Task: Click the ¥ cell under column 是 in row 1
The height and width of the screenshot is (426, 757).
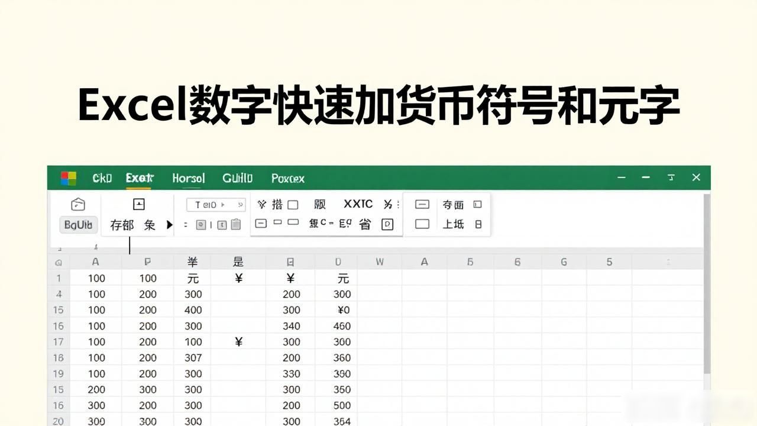Action: click(x=238, y=278)
